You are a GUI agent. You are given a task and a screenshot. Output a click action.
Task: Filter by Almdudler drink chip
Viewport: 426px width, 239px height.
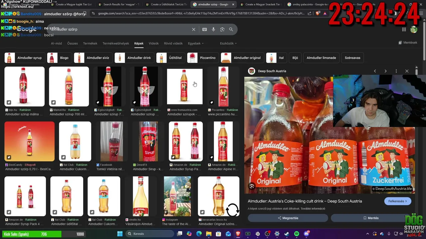pos(134,58)
